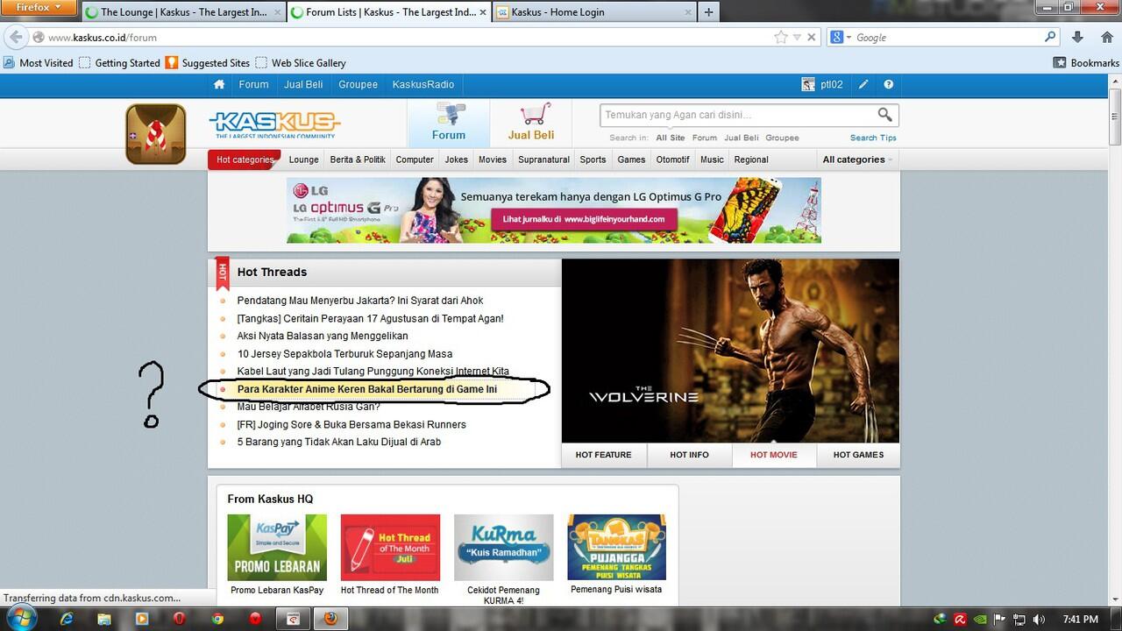Open the search engine selector dropdown

click(840, 38)
